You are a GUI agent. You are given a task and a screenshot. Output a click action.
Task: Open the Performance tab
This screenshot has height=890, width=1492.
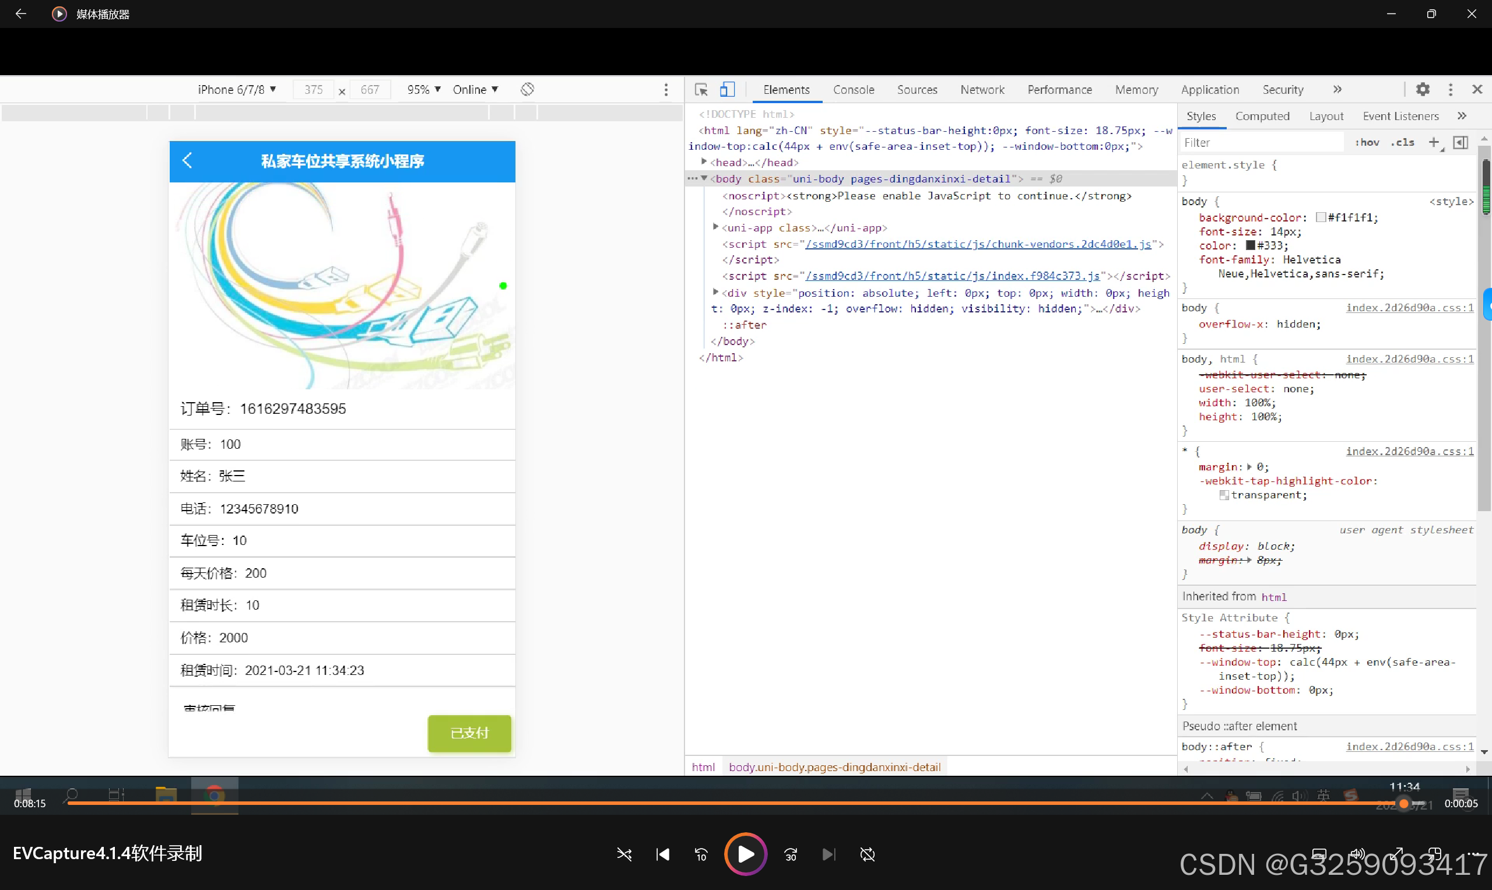tap(1059, 90)
